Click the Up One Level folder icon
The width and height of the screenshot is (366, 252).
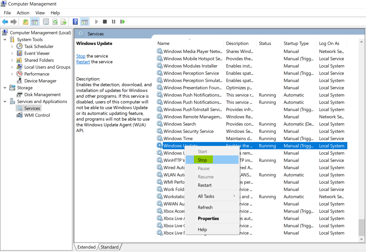[26, 22]
